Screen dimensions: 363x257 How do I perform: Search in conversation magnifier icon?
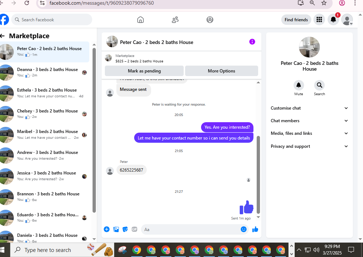[319, 85]
